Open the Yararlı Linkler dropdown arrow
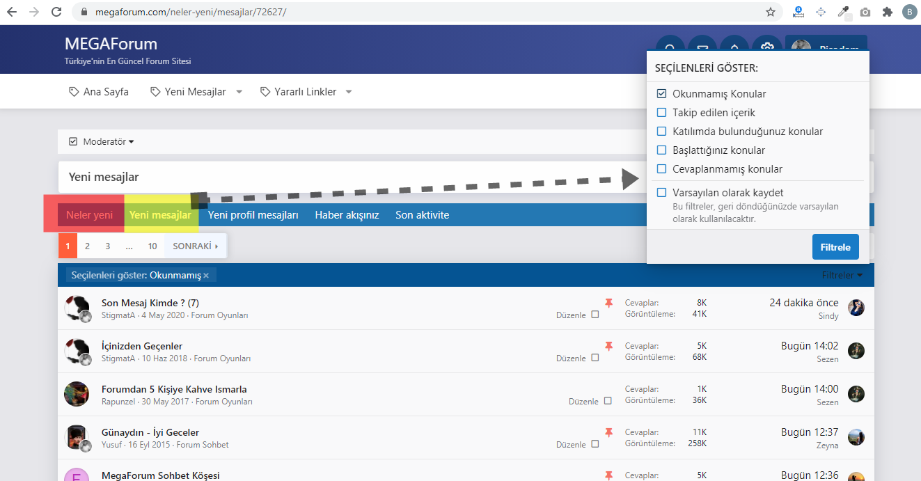Screen dimensions: 921x481 pyautogui.click(x=349, y=92)
